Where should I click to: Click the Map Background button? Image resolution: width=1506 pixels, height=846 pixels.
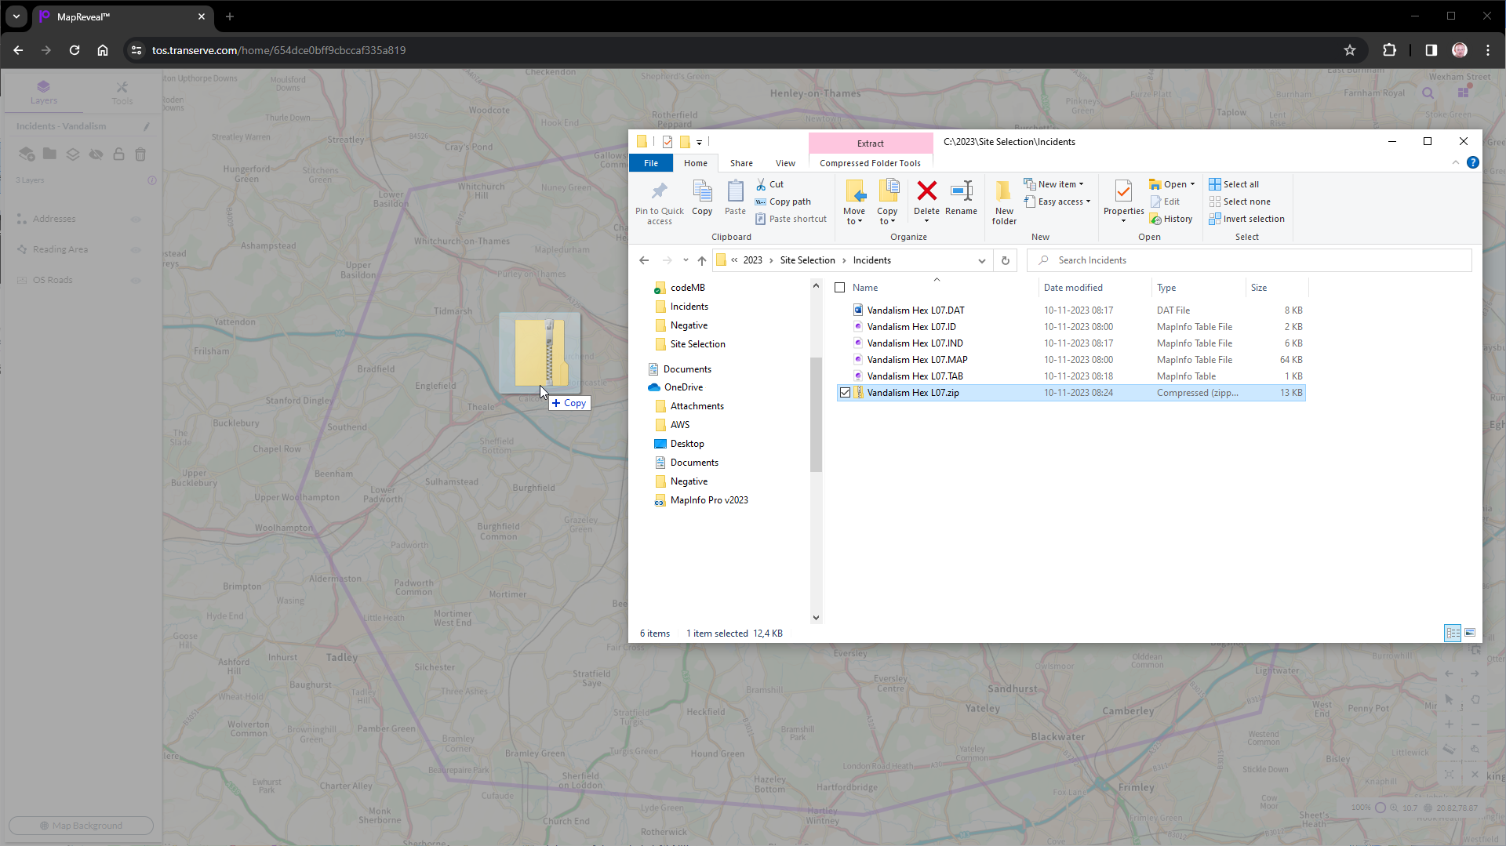click(81, 825)
